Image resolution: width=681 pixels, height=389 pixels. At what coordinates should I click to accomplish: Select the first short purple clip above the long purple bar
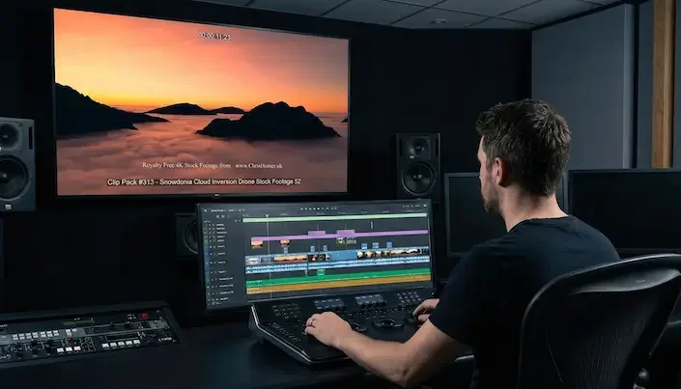click(x=317, y=233)
